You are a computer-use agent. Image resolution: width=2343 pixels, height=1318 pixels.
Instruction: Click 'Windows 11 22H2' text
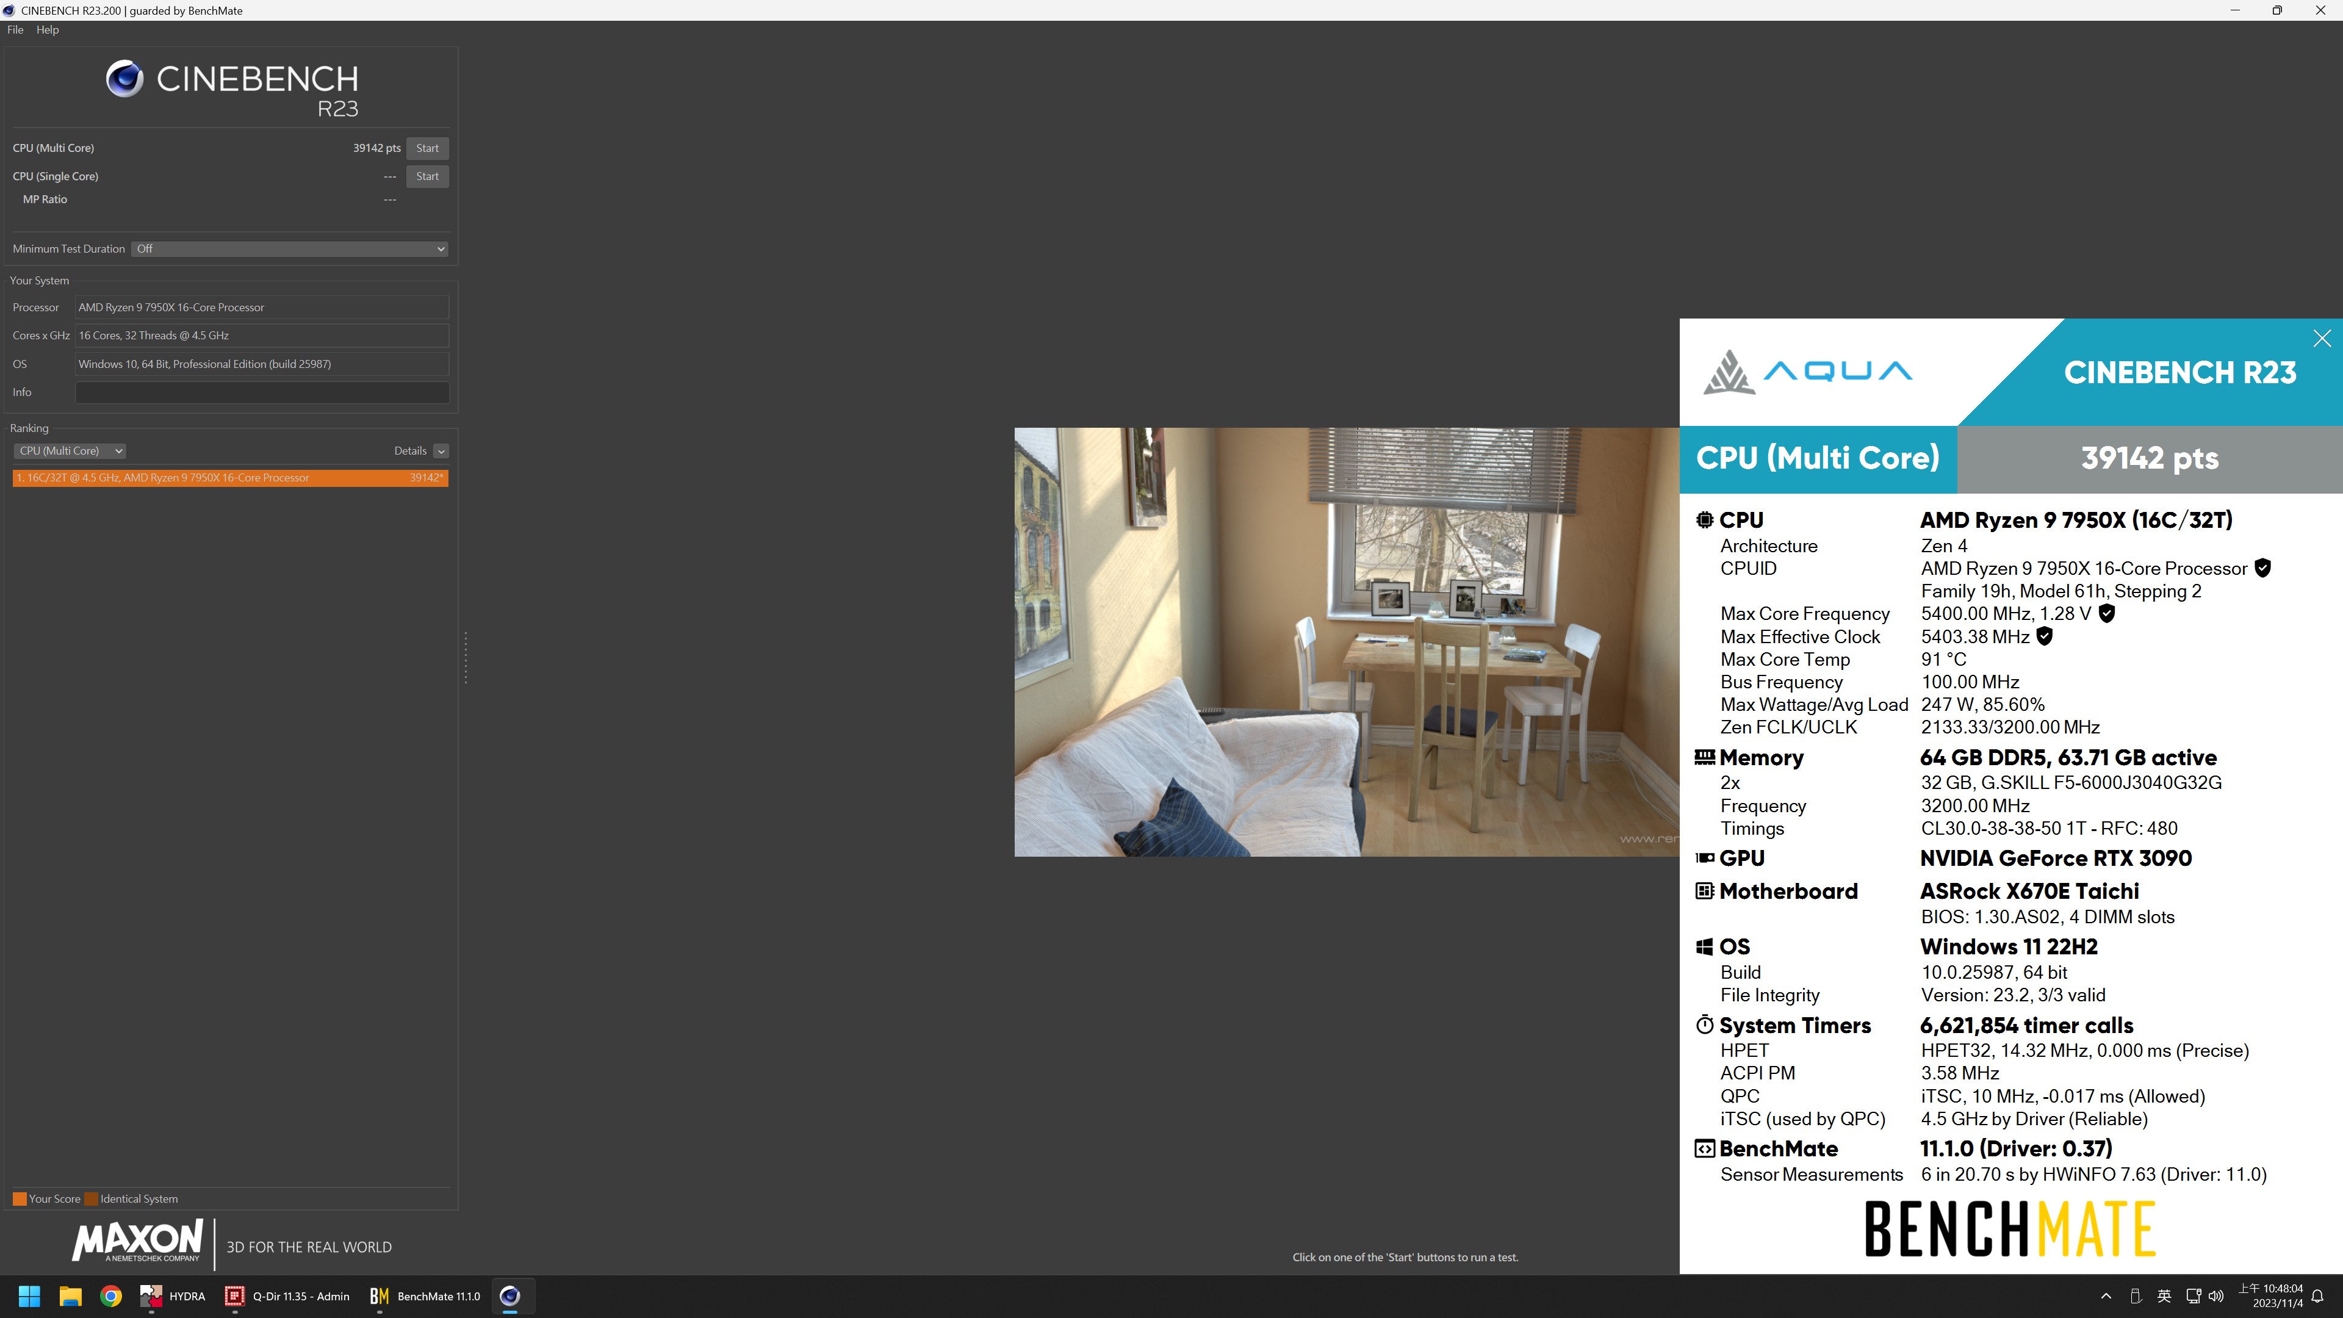click(2008, 947)
